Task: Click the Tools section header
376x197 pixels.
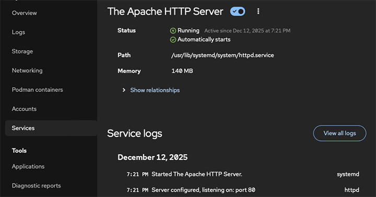Action: click(x=19, y=150)
